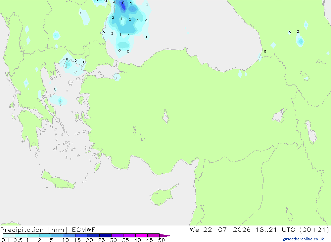
Task: Click the '30' legend scale label
Action: pos(113,240)
